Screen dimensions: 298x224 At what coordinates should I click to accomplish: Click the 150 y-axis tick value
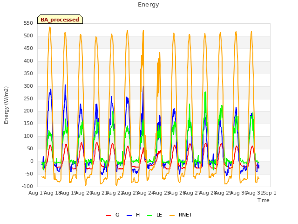(x=28, y=123)
